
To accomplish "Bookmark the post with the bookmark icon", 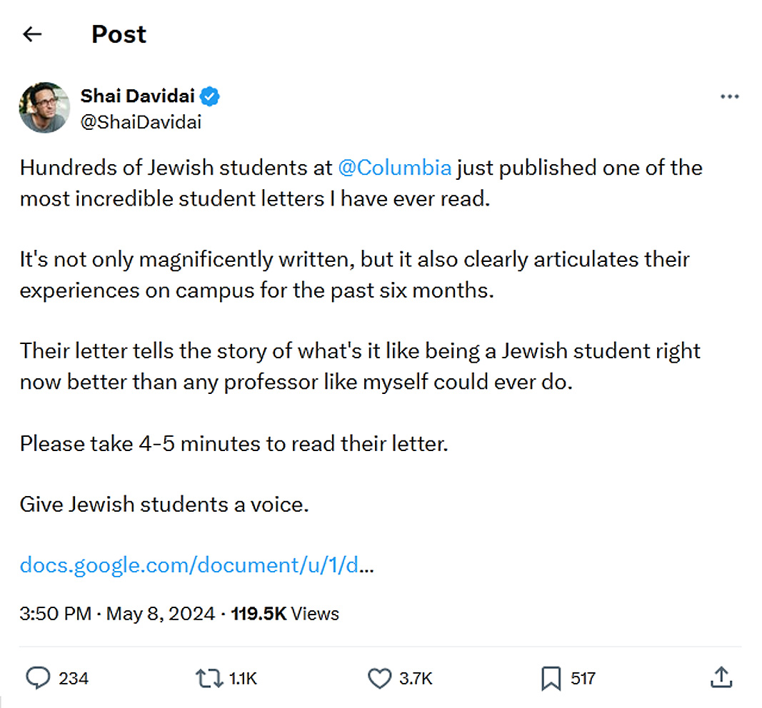I will [x=551, y=678].
